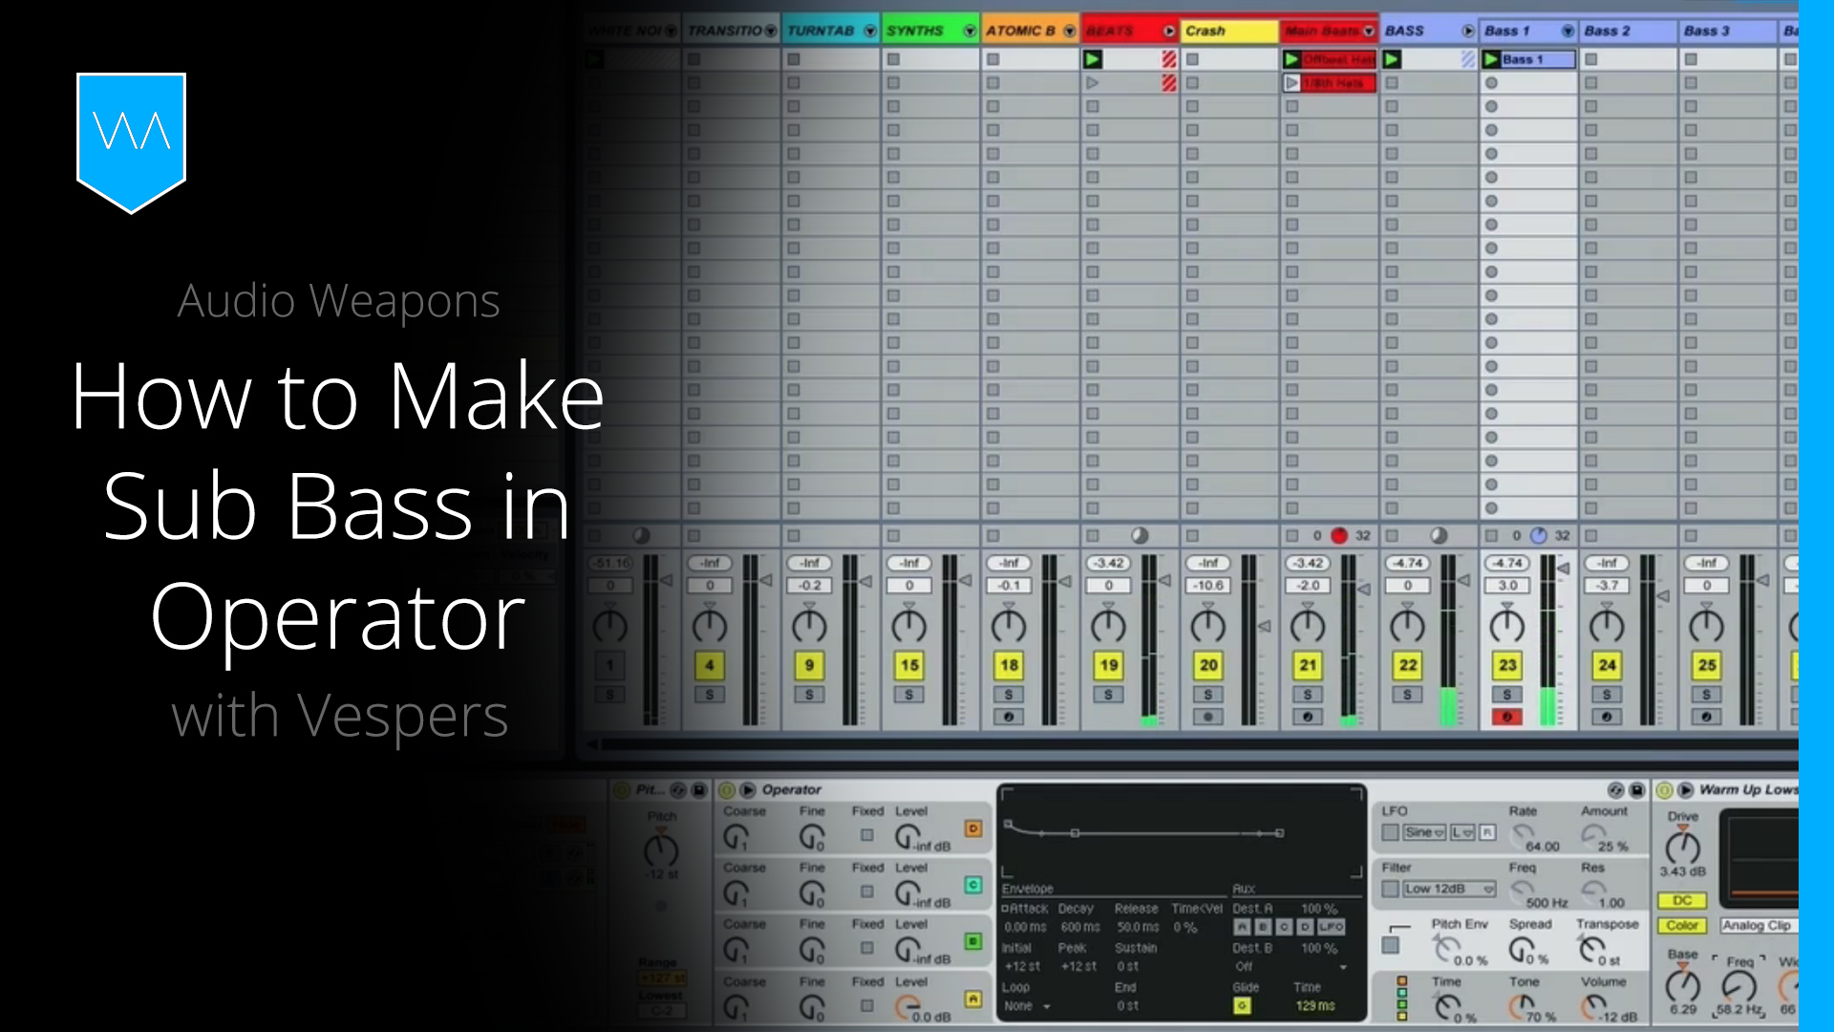
Task: Click the Drive knob at 3.43 dB
Action: [1683, 847]
